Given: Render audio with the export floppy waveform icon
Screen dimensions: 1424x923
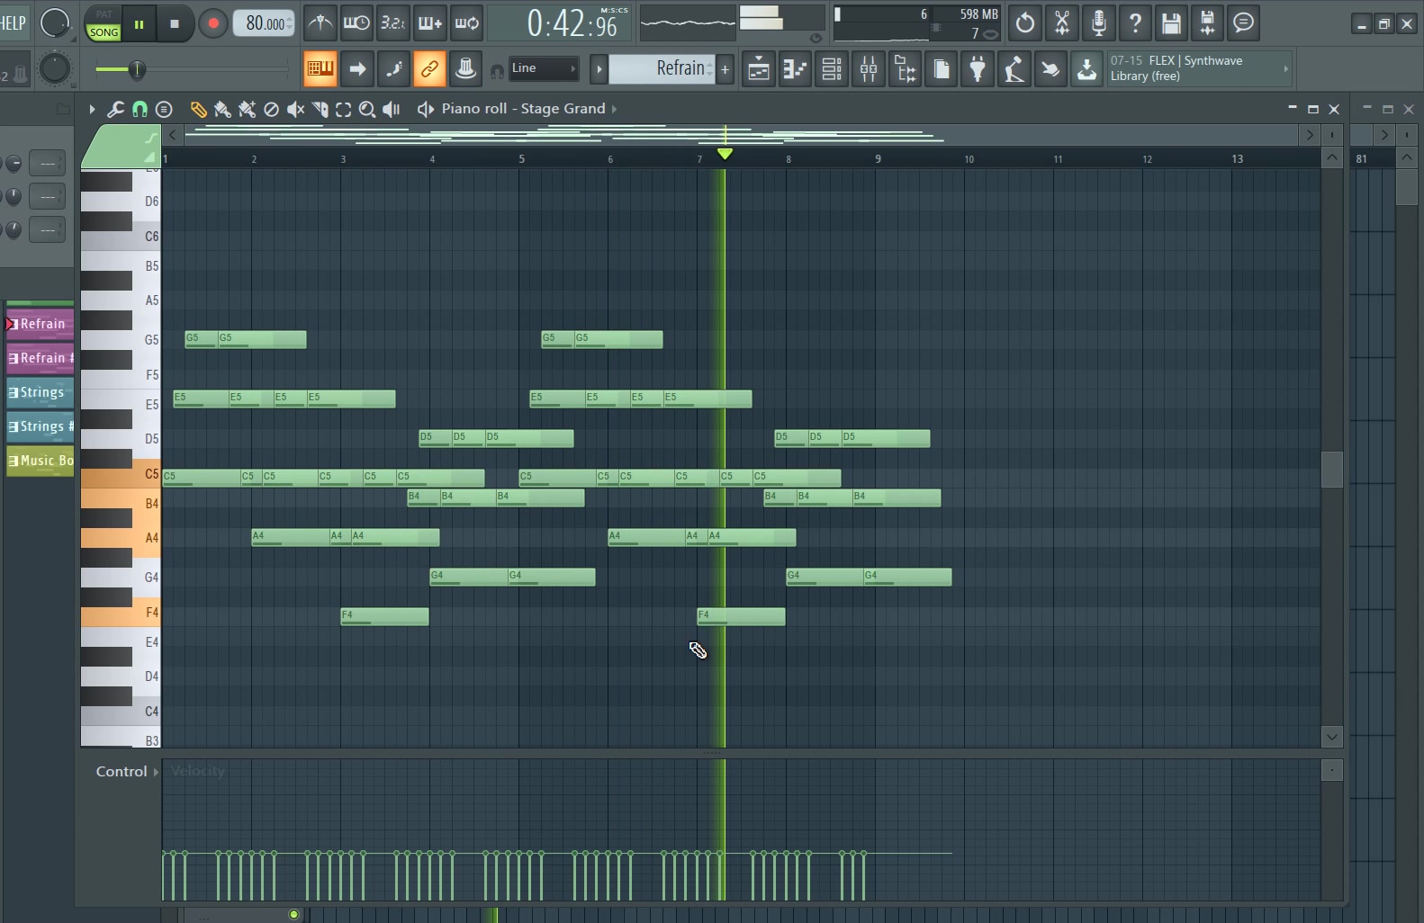Looking at the screenshot, I should (x=1208, y=23).
